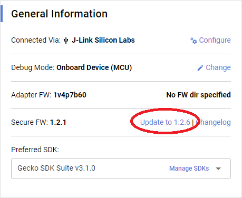This screenshot has width=242, height=198.
Task: Click the Secure FW version 1.2.1
Action: point(58,122)
